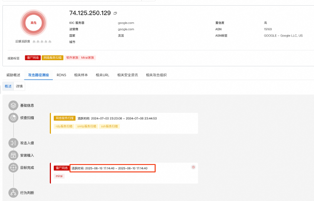Select the 概述 sub-tab
Viewport: 314px width, 201px height.
pyautogui.click(x=8, y=86)
